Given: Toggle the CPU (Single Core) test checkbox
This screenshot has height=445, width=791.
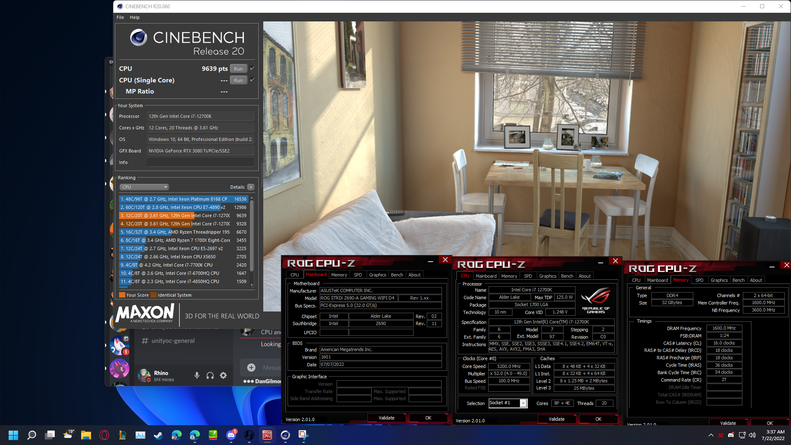Looking at the screenshot, I should [252, 80].
